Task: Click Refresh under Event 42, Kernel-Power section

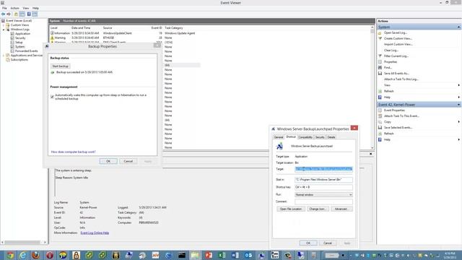Action: point(388,134)
